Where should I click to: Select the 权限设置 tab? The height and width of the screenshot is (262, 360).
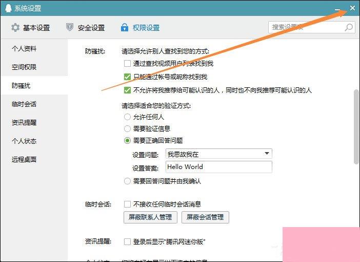pos(141,28)
